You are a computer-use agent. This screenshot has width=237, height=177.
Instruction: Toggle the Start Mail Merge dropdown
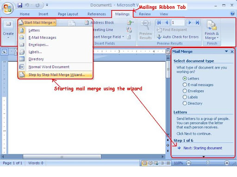tap(37, 23)
